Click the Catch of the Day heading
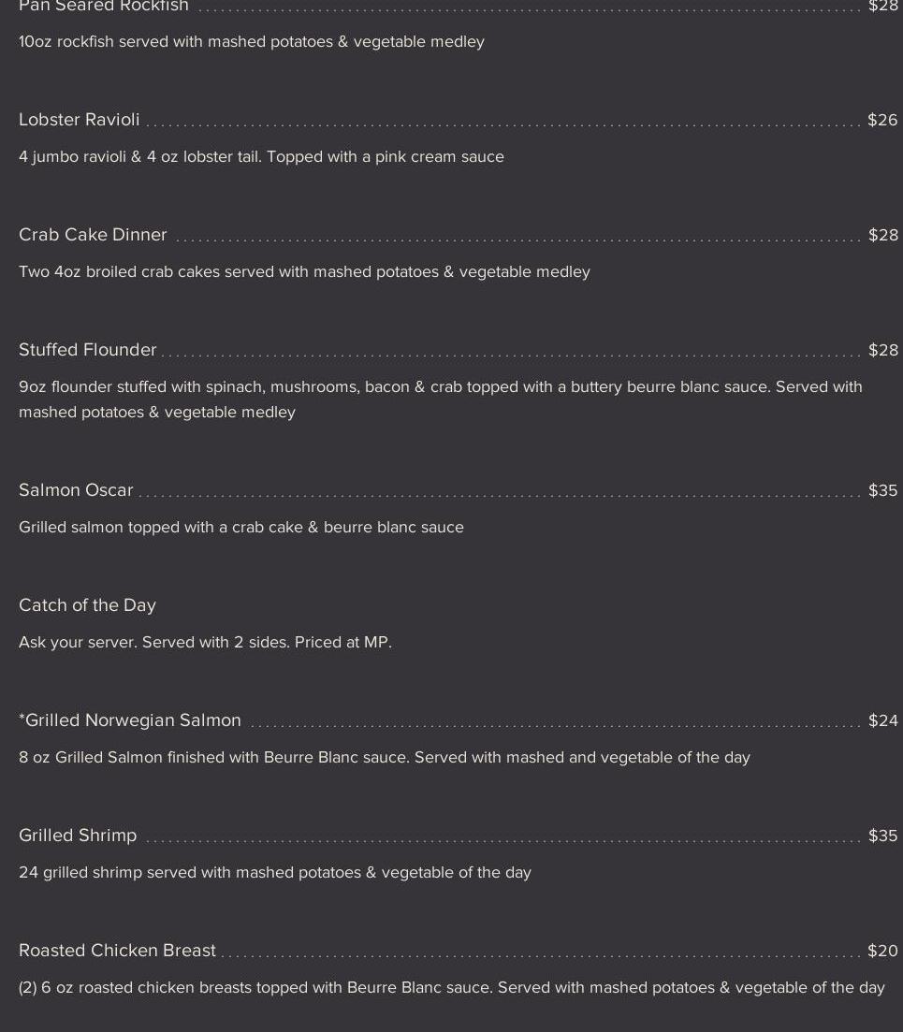Viewport: 903px width, 1032px height. 87,605
